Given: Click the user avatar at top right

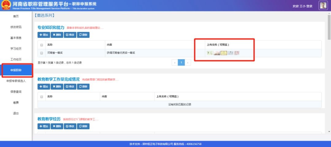Looking at the screenshot, I should (x=323, y=6).
